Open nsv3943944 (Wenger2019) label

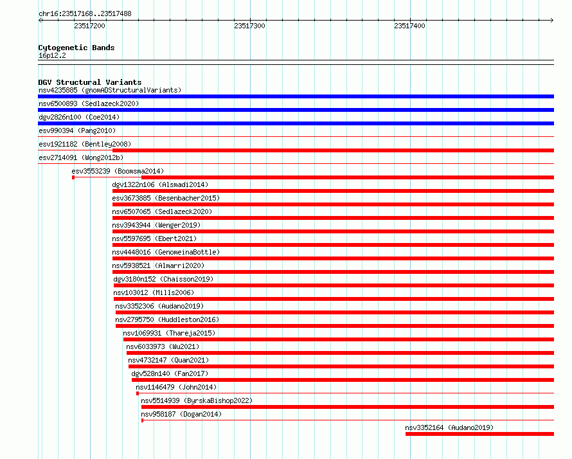[x=157, y=225]
